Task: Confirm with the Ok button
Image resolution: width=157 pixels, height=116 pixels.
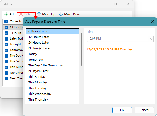Action: point(122,110)
